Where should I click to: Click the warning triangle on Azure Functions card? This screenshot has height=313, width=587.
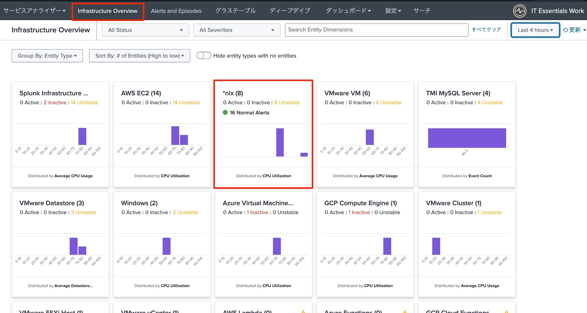[405, 311]
